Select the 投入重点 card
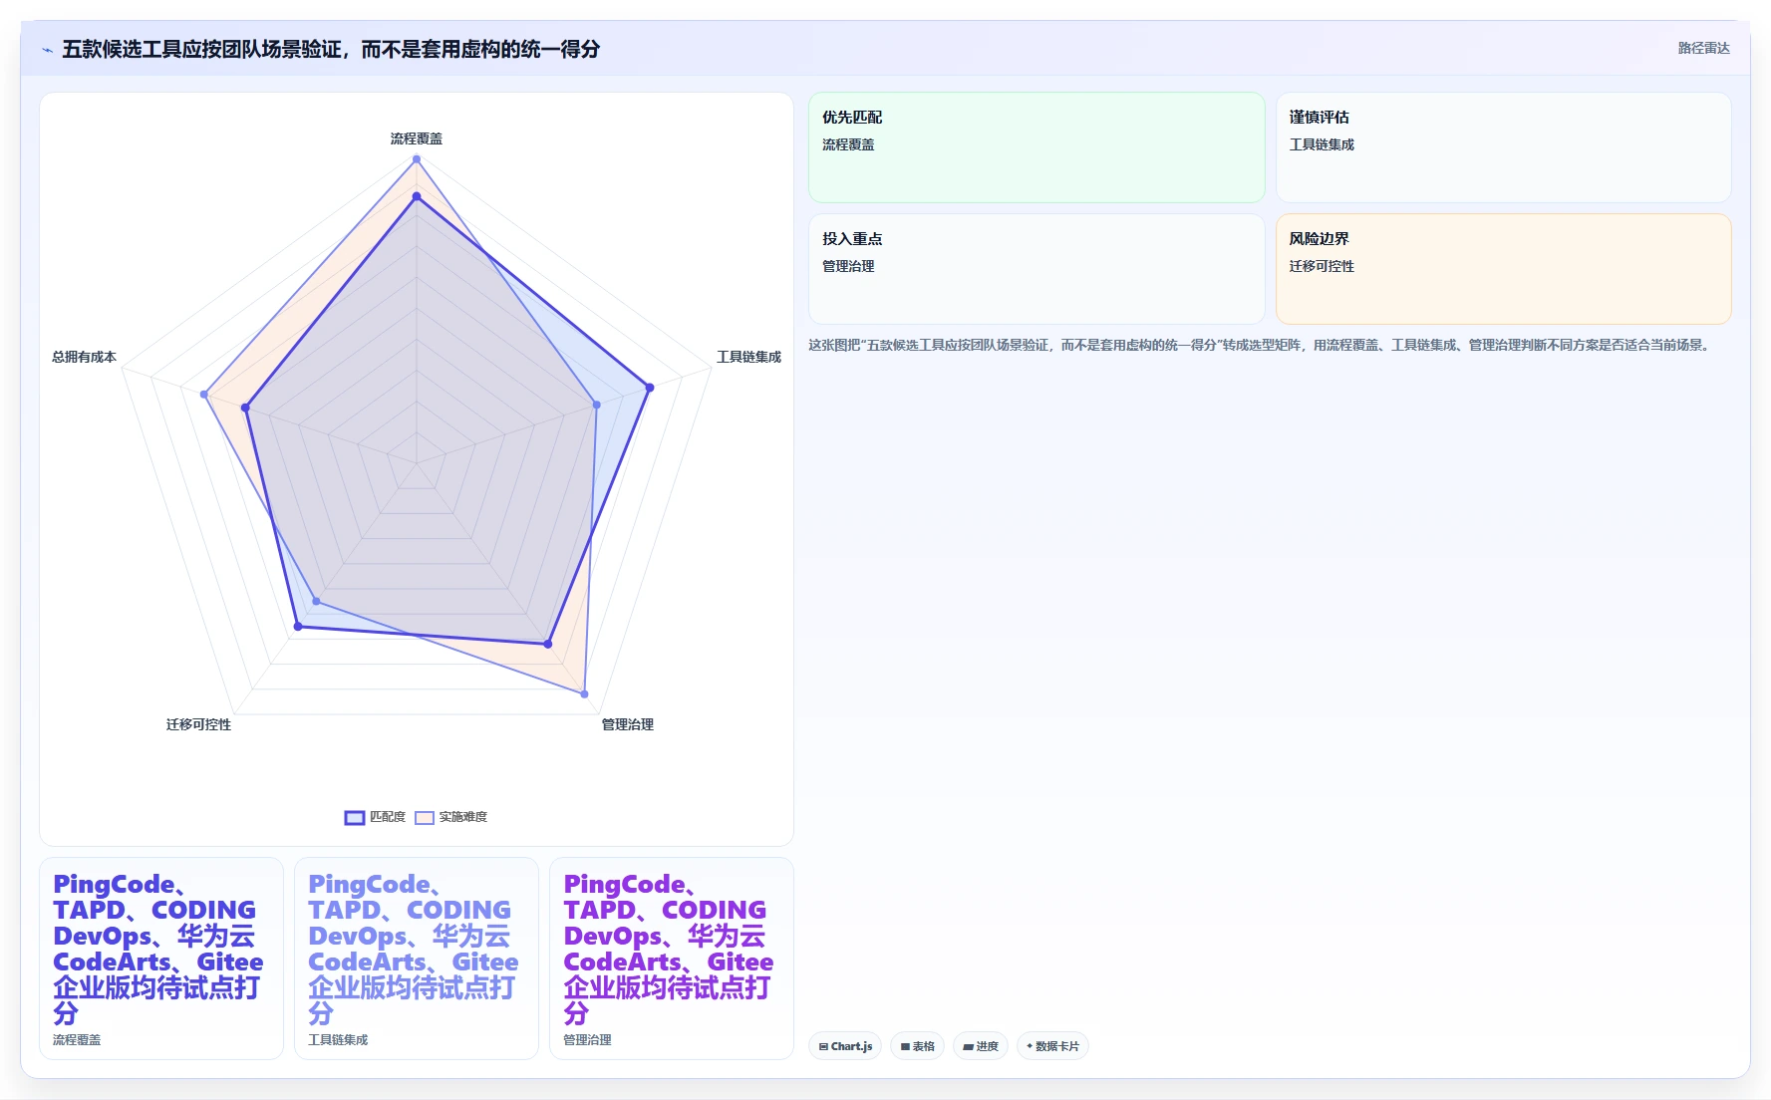The image size is (1771, 1100). (x=1036, y=269)
